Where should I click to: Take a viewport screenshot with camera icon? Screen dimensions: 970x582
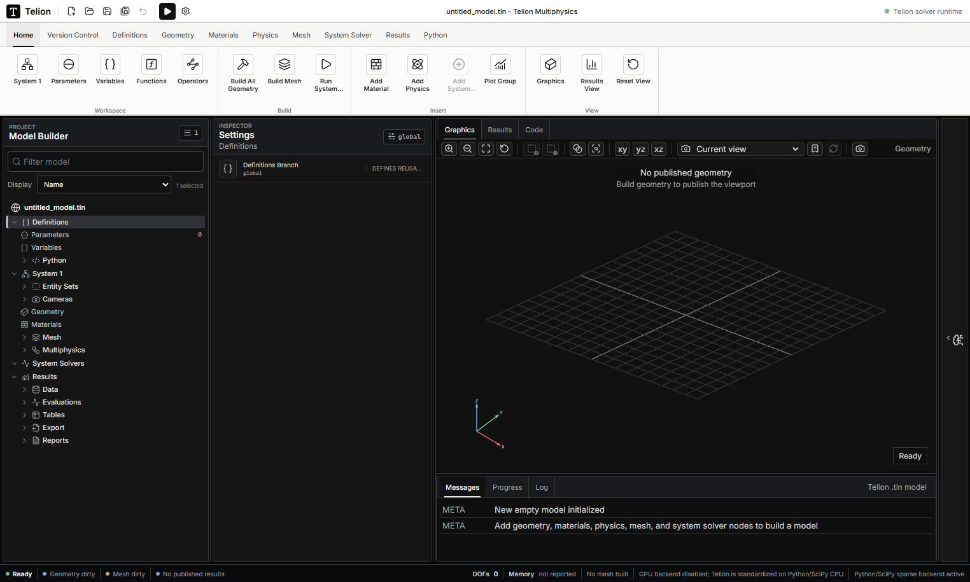click(861, 149)
